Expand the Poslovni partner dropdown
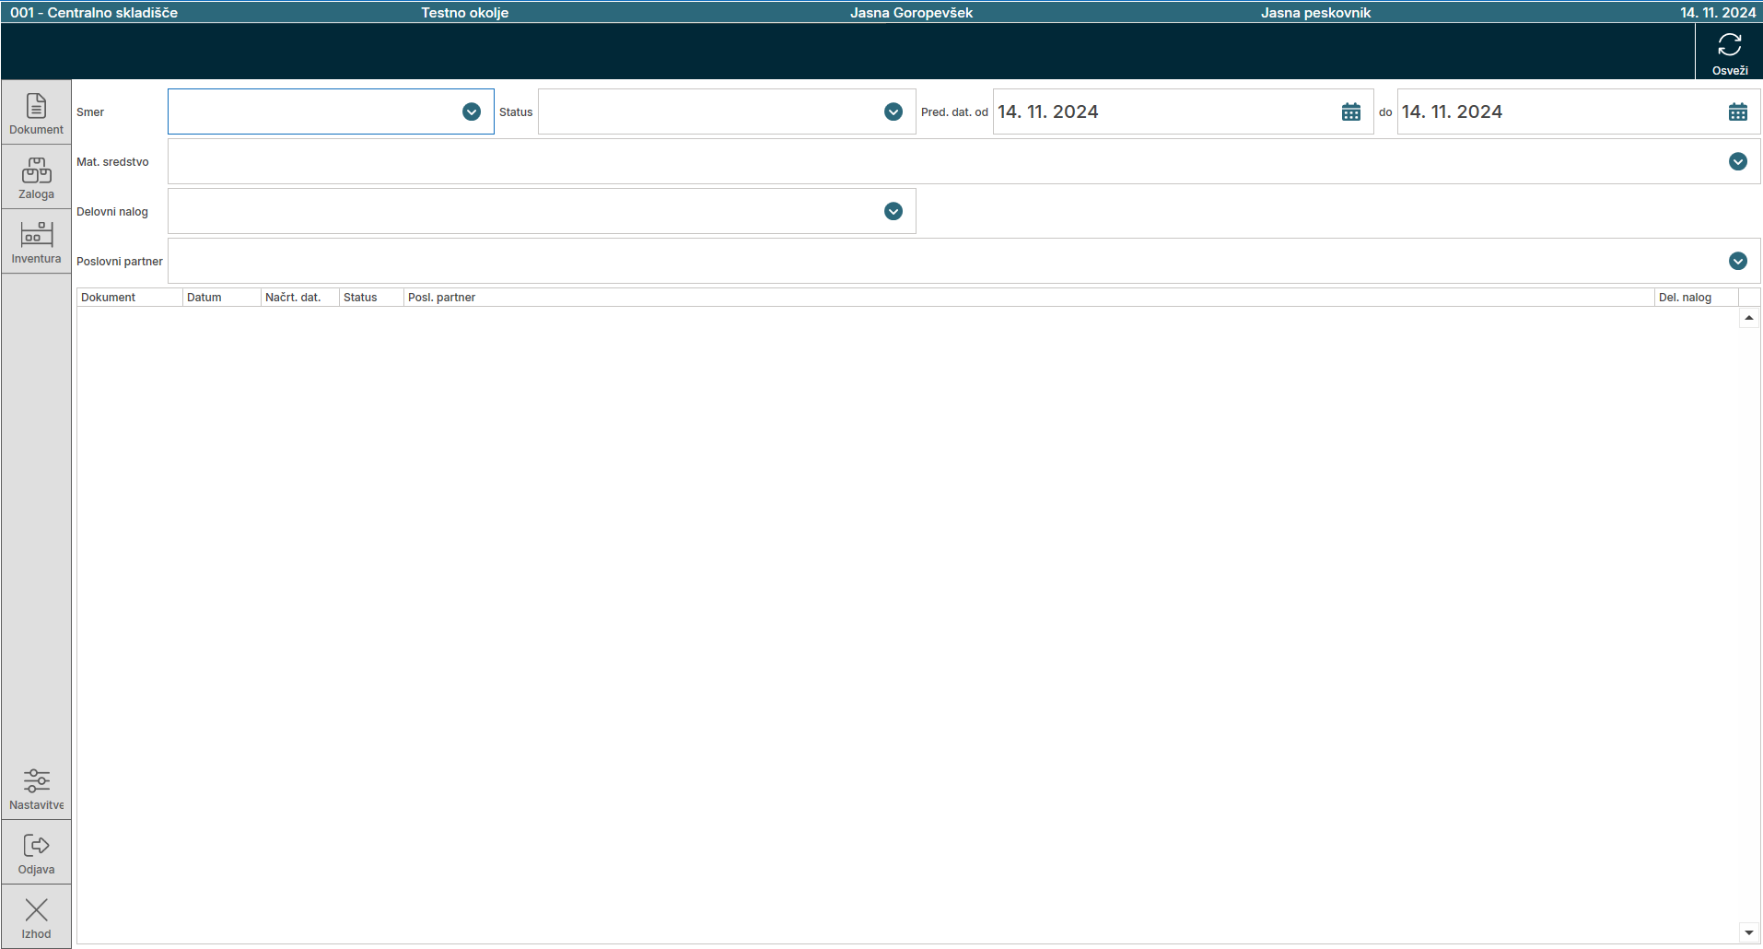Screen dimensions: 1763x949 [1737, 261]
